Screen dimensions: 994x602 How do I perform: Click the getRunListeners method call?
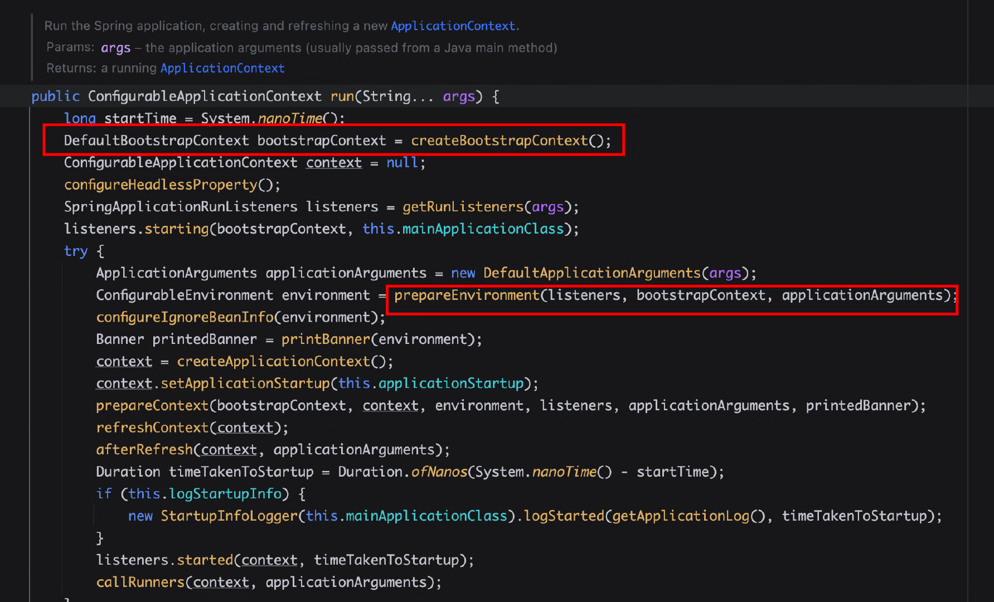pyautogui.click(x=463, y=207)
